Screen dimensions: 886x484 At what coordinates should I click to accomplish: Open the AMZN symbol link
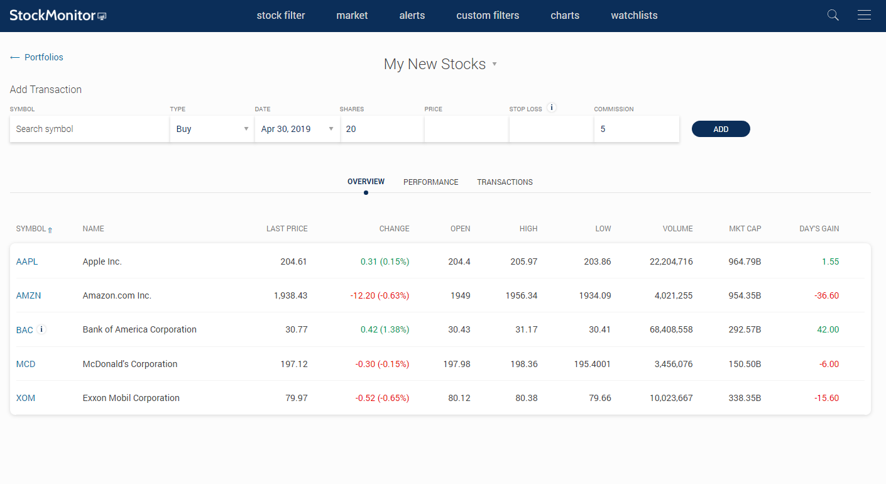[28, 295]
